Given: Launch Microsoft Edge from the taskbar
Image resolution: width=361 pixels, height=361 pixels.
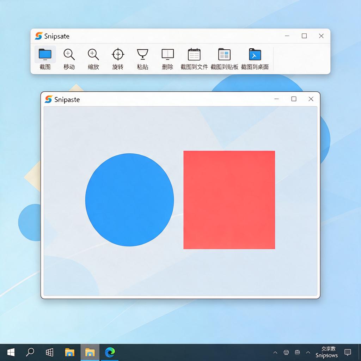Looking at the screenshot, I should click(x=110, y=352).
